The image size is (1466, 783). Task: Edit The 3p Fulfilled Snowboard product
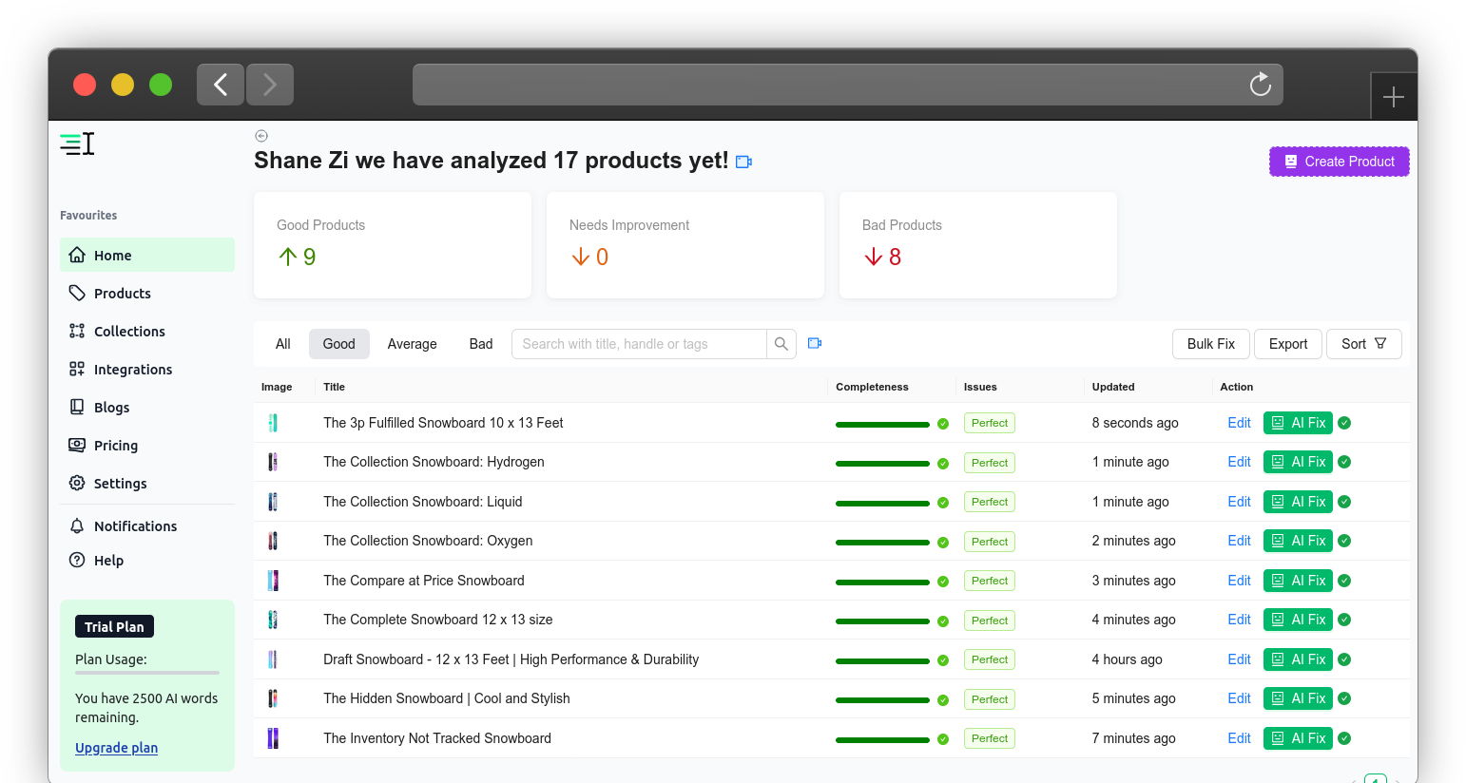click(1239, 423)
